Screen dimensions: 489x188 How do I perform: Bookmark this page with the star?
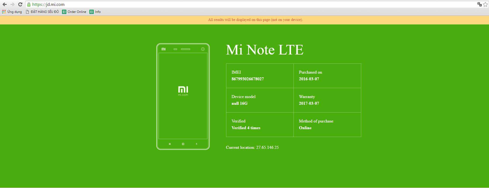485,4
